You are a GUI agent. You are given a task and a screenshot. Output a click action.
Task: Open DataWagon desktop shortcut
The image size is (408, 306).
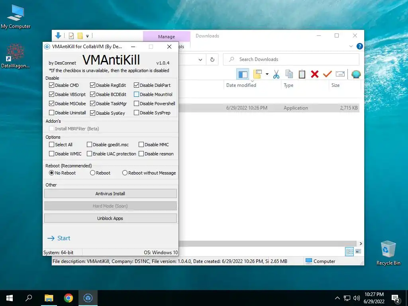coord(16,56)
